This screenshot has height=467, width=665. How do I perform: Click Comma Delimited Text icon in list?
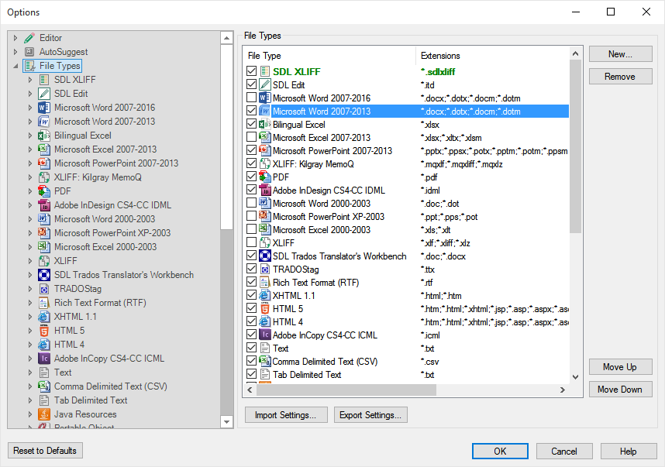point(265,361)
